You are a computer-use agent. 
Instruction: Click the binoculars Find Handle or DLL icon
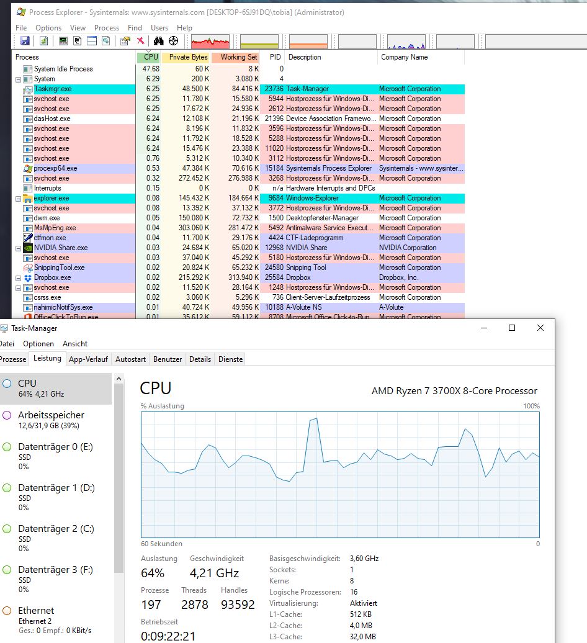(x=159, y=40)
